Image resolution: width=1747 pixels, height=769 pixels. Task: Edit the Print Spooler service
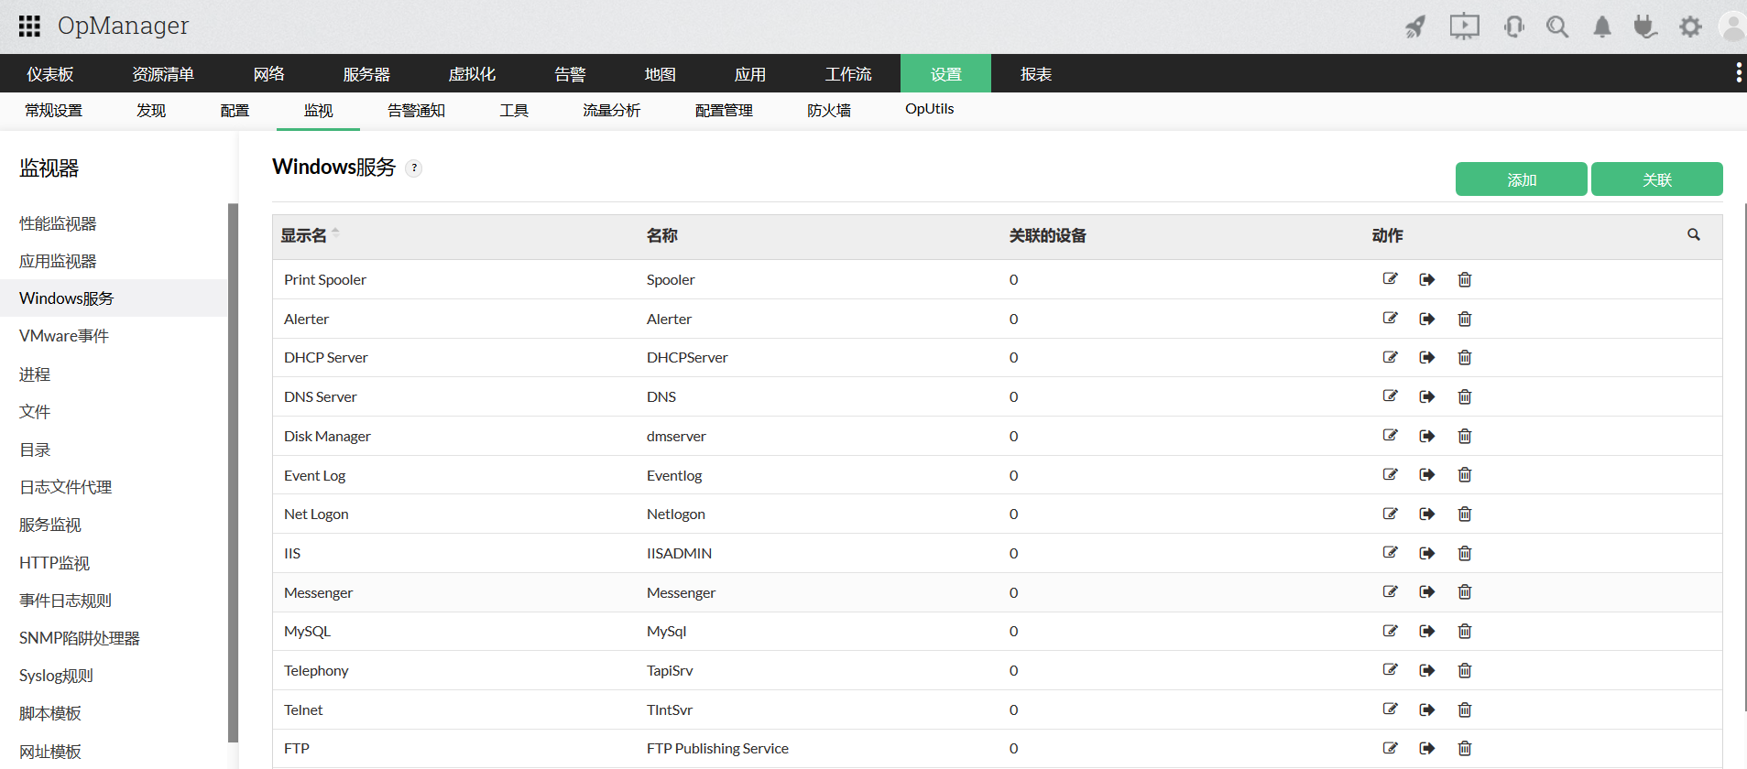(x=1390, y=279)
